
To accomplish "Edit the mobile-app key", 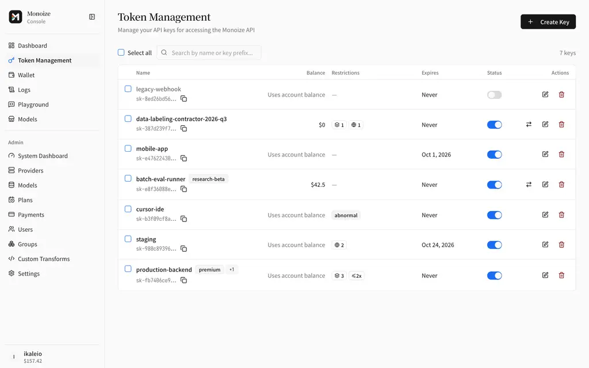I will 545,154.
